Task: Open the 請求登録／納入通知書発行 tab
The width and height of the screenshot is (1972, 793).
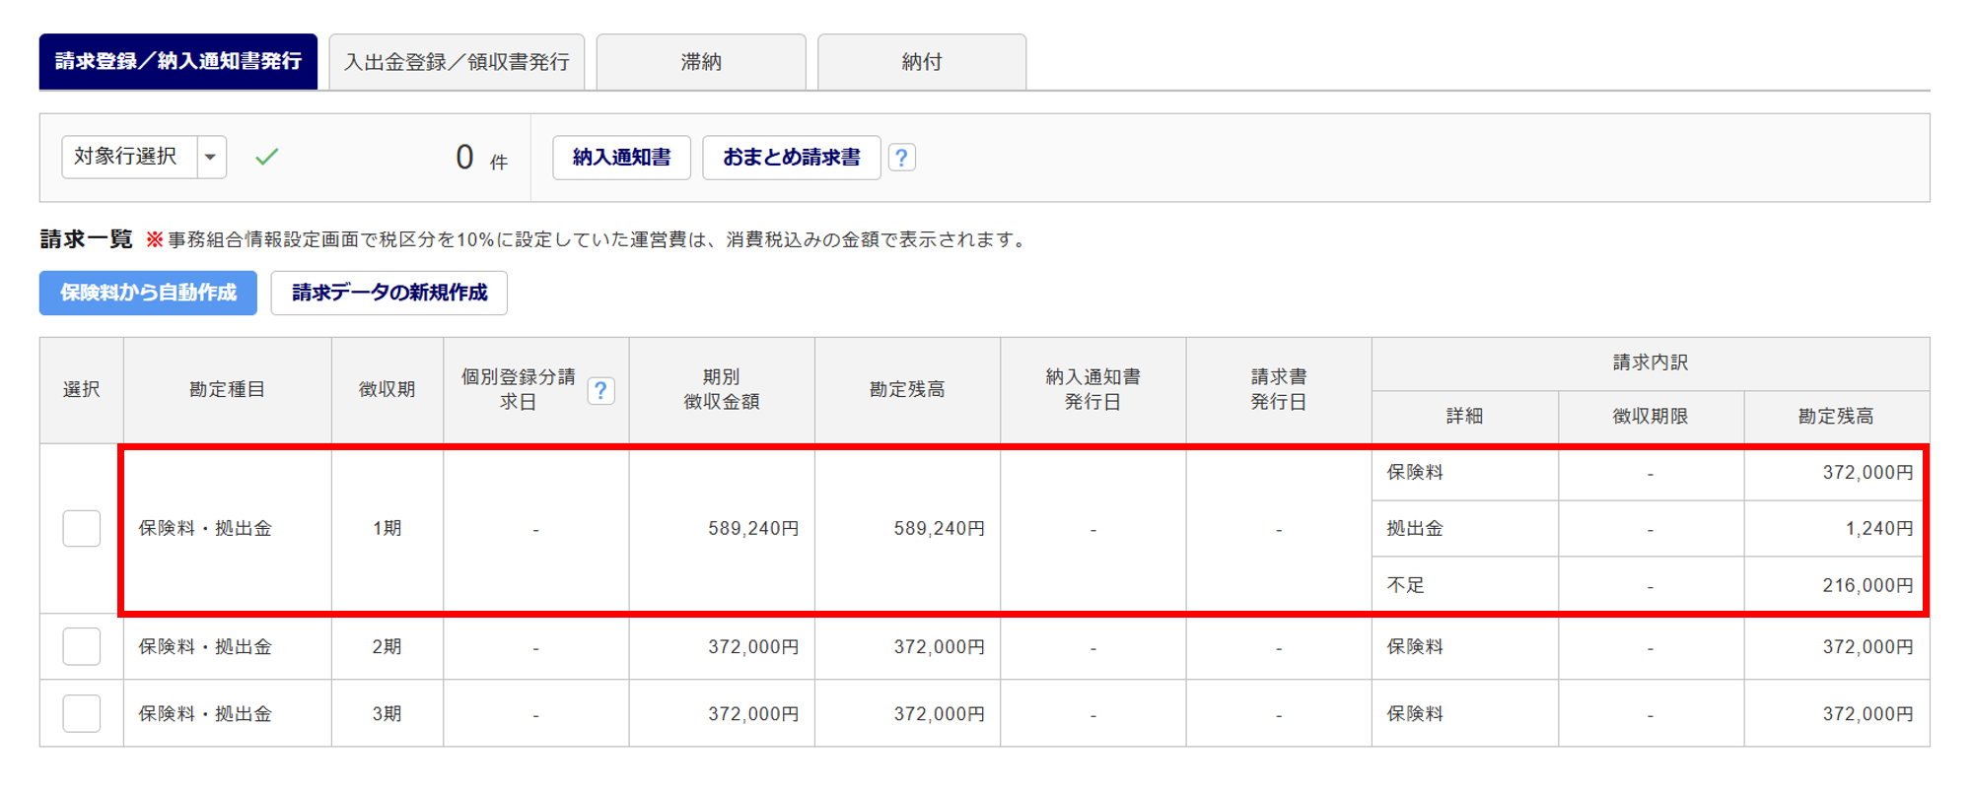Action: (x=178, y=61)
